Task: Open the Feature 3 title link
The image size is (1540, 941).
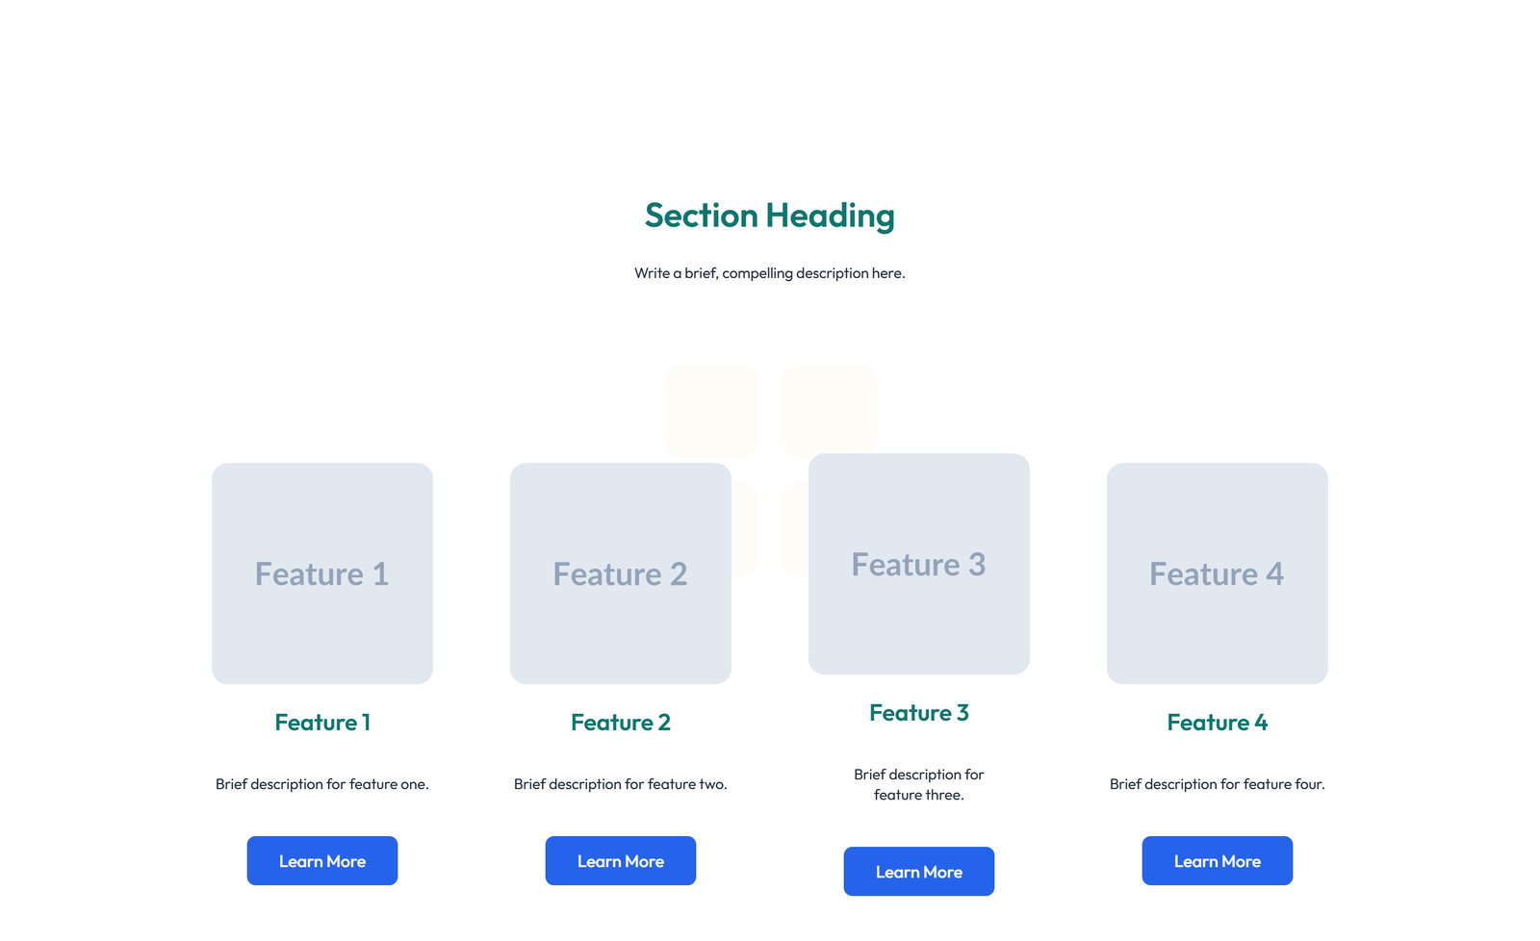Action: (x=918, y=712)
